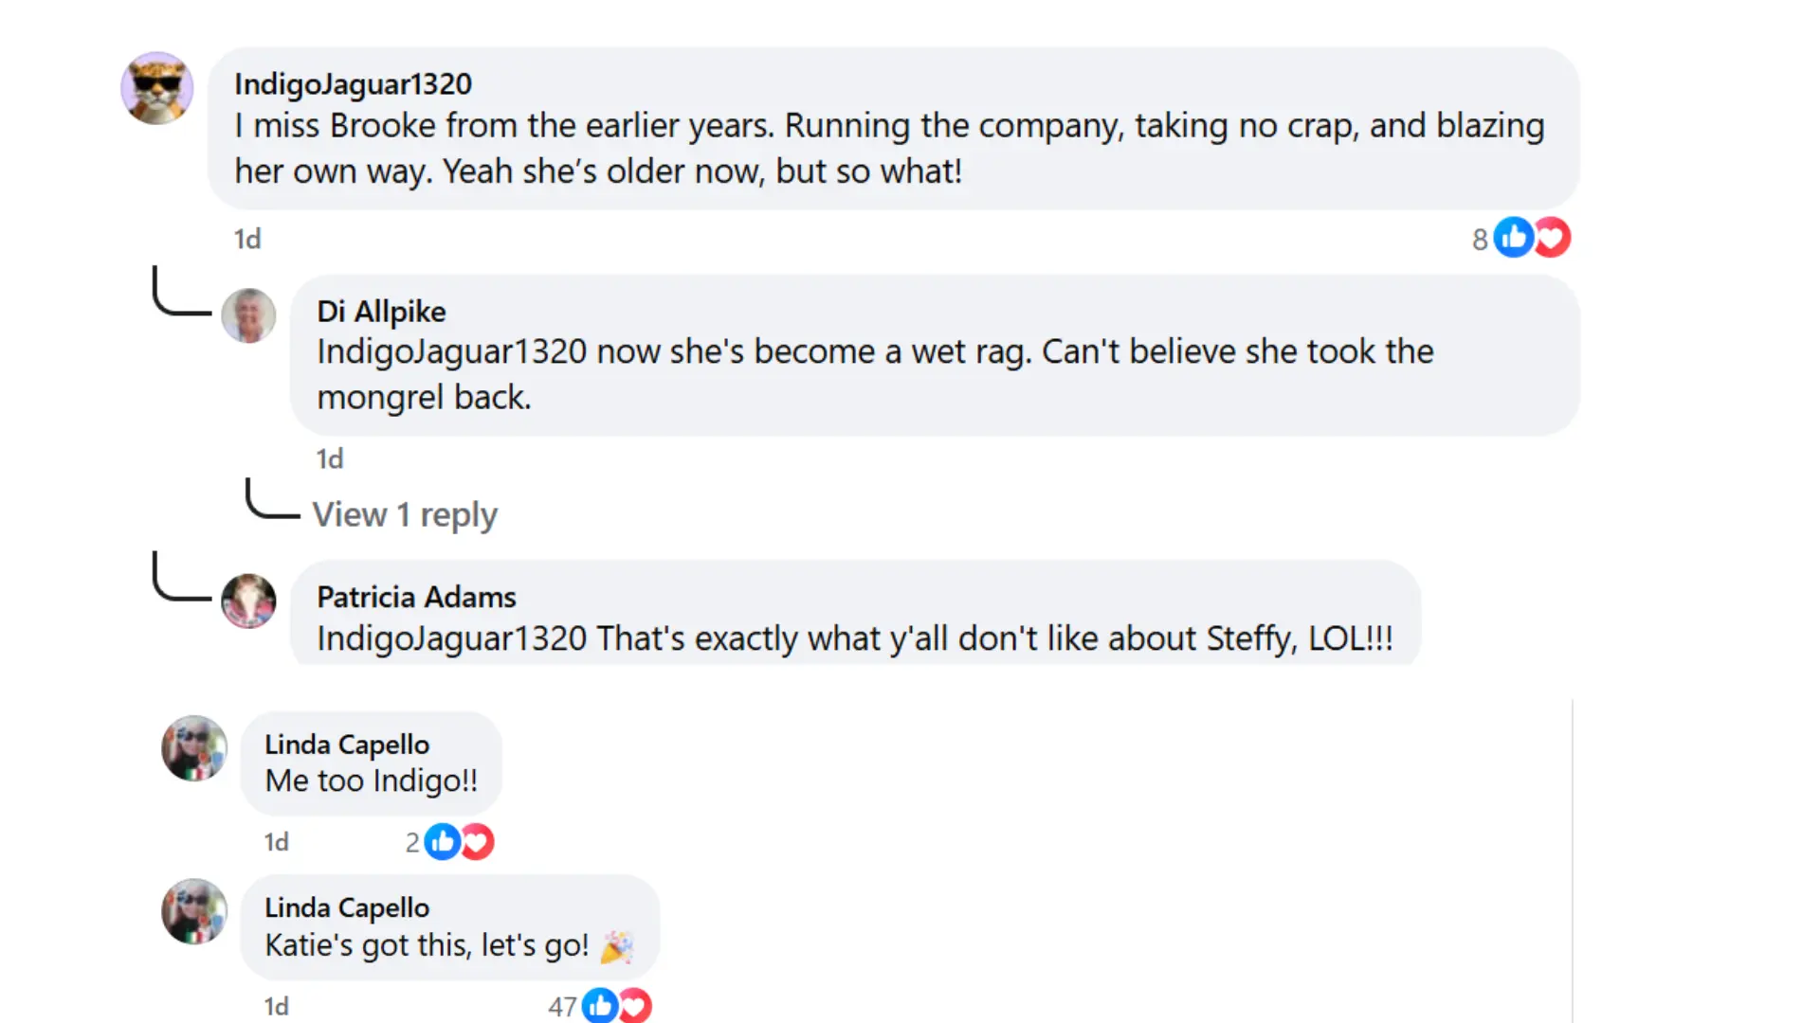The image size is (1820, 1023).
Task: Click IndigoJaguar1320's leopard avatar
Action: [157, 88]
